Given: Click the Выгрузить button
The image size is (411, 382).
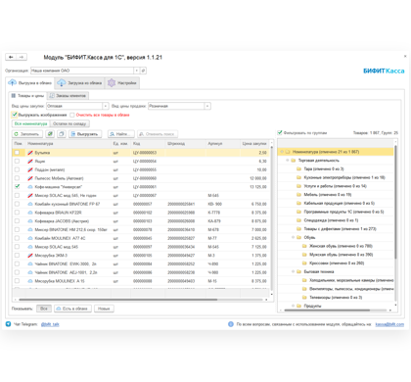Looking at the screenshot, I should click(x=85, y=134).
